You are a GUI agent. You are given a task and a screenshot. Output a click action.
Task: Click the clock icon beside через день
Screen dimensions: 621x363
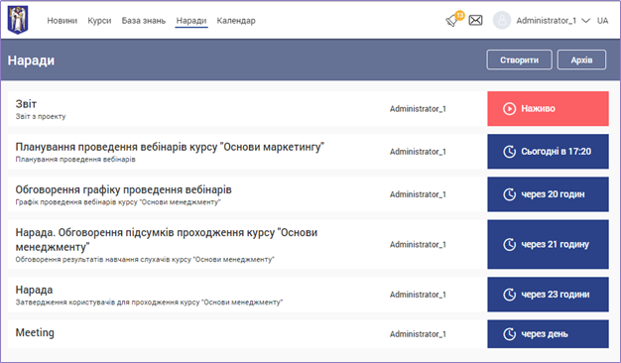click(509, 334)
